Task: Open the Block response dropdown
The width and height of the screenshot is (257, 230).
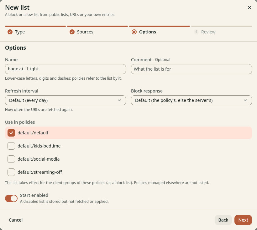Action: [x=191, y=100]
